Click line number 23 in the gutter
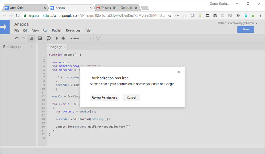Screen dimensions: 265x154 pos(43,138)
